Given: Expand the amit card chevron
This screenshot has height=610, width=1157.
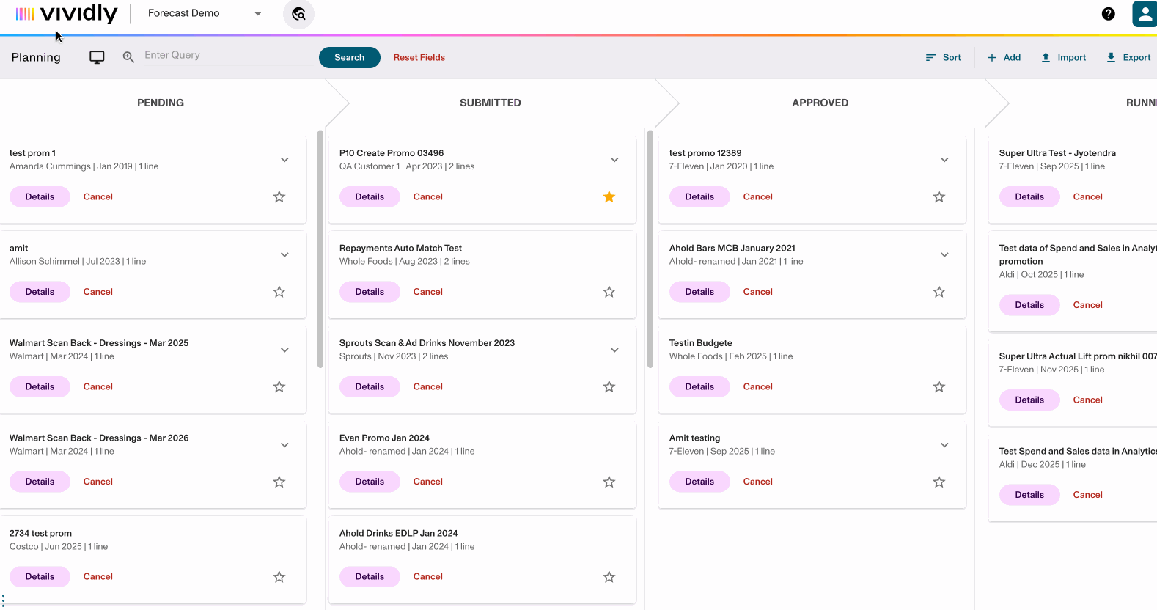Looking at the screenshot, I should pyautogui.click(x=284, y=255).
